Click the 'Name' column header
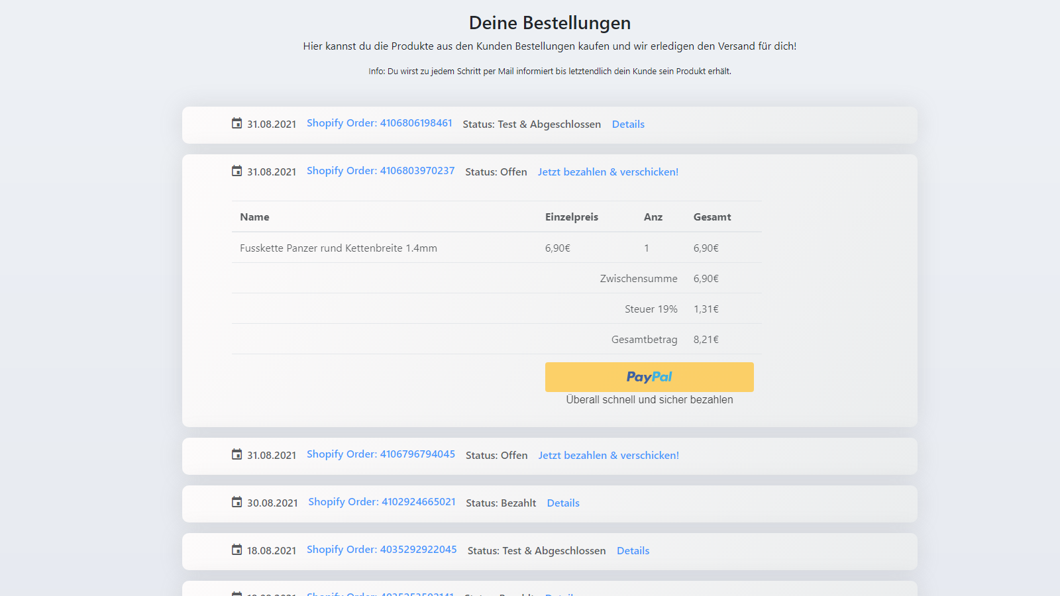This screenshot has height=596, width=1060. click(254, 217)
